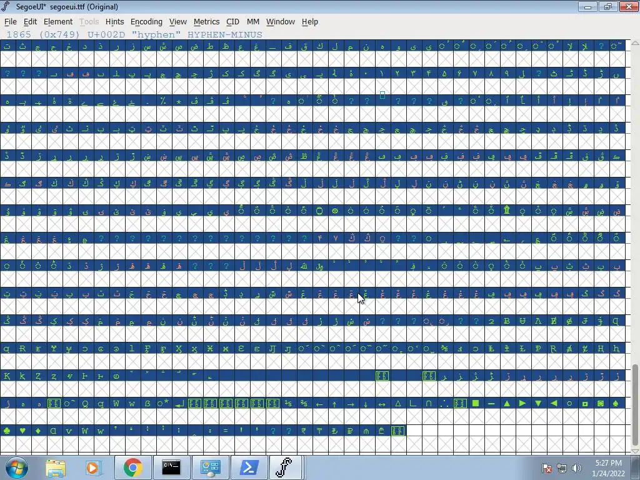The width and height of the screenshot is (640, 480).
Task: Open the MM menu
Action: [253, 22]
